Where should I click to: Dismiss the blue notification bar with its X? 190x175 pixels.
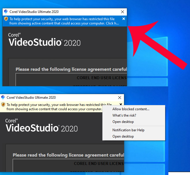tap(124, 19)
